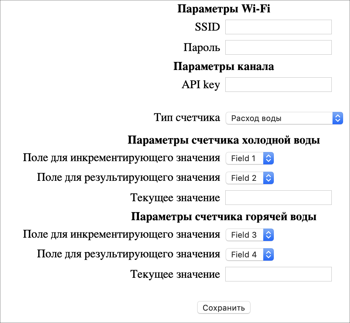The image size is (350, 323).
Task: Click cold water Текущее значение input field
Action: click(x=278, y=198)
